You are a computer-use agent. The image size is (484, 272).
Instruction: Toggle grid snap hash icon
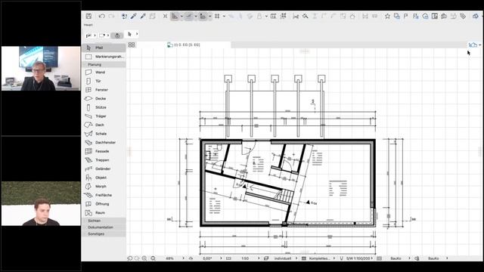[x=217, y=16]
